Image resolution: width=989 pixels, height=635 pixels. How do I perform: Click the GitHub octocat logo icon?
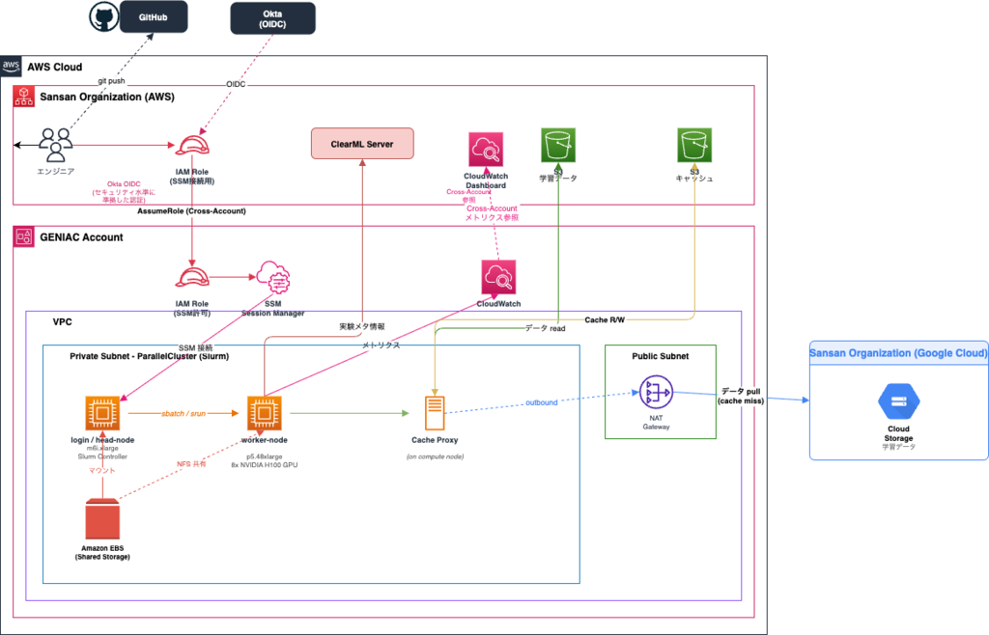(x=104, y=16)
